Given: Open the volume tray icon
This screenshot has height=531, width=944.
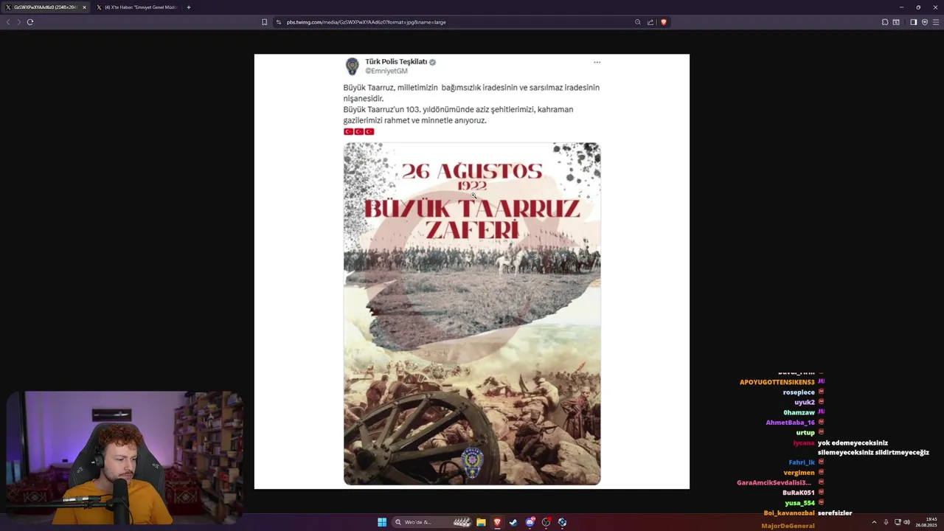Looking at the screenshot, I should pos(906,522).
